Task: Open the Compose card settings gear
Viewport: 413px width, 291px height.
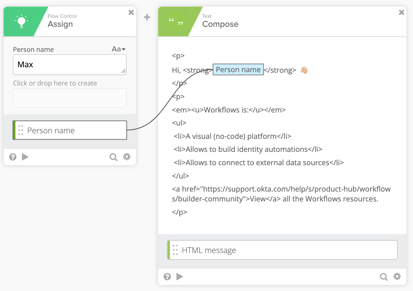Action: 397,277
